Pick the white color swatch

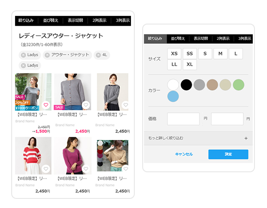[173, 85]
